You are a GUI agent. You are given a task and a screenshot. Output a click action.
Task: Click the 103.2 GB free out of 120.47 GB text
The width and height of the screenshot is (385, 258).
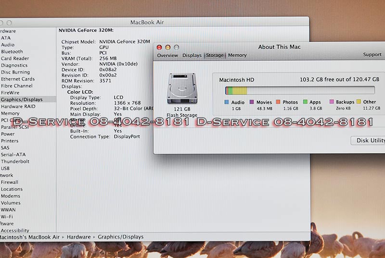339,79
